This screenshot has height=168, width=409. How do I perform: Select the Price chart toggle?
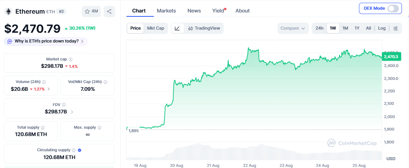click(136, 28)
